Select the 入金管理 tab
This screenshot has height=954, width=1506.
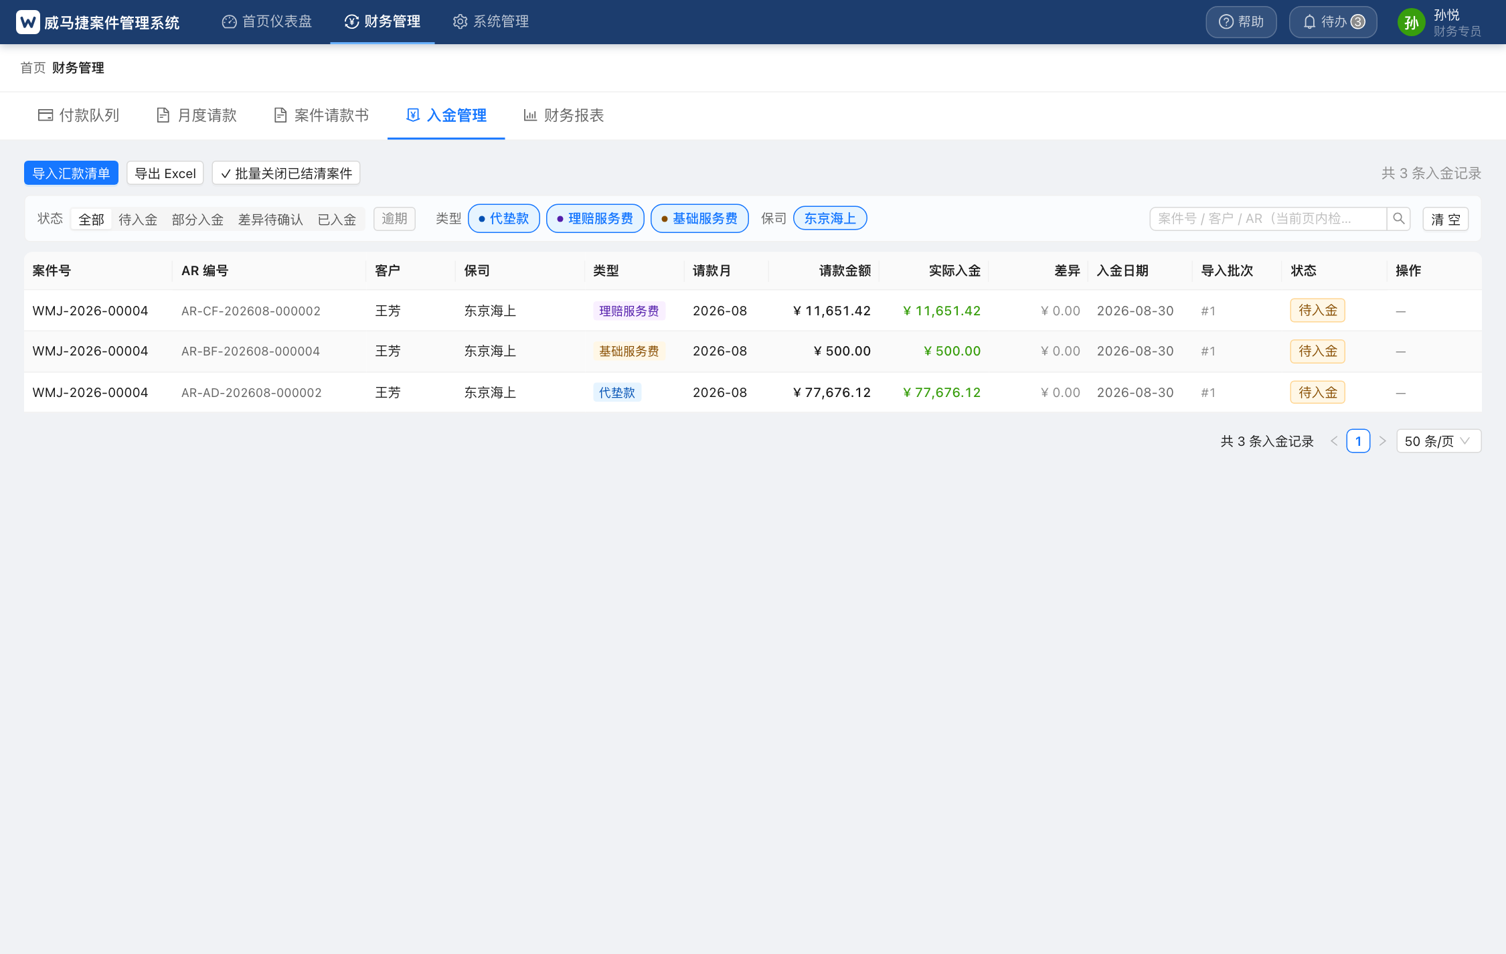click(446, 115)
